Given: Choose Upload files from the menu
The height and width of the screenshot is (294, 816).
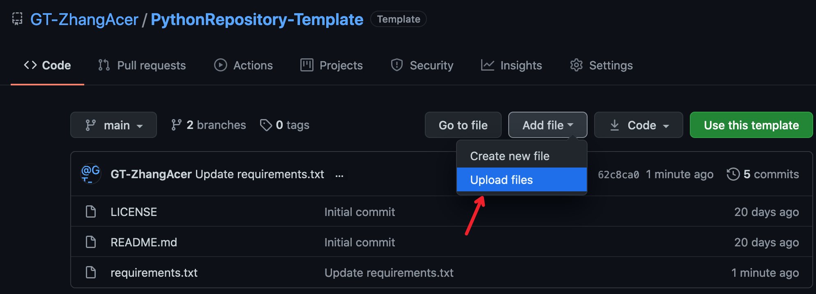Looking at the screenshot, I should click(x=521, y=179).
